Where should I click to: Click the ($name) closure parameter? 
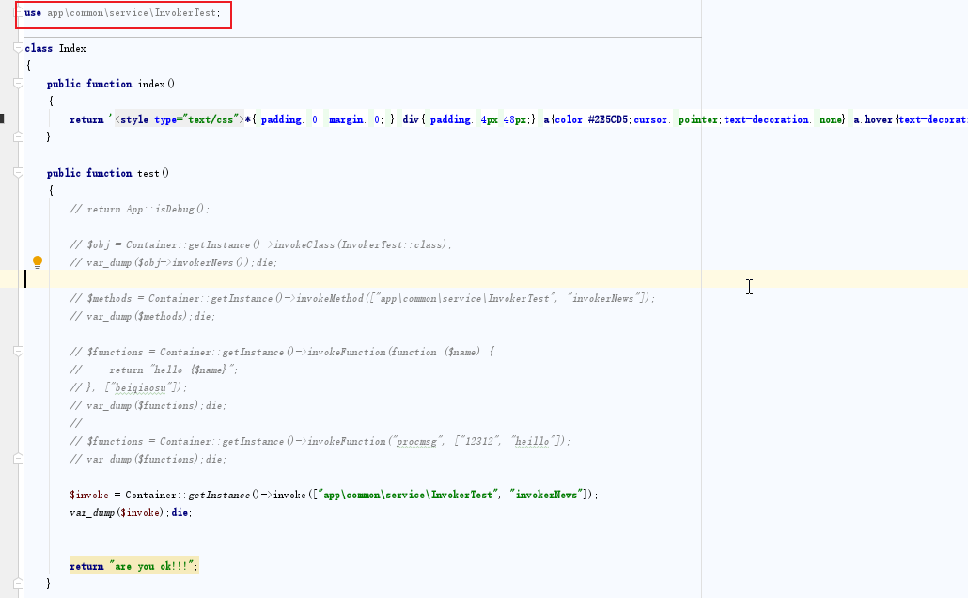click(461, 353)
